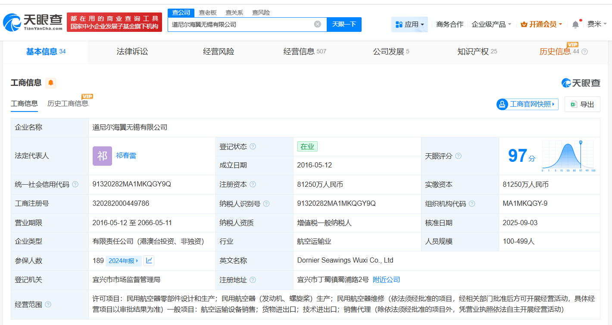Click the help icon next to 统一社会信用代码
612x325 pixels.
[75, 184]
